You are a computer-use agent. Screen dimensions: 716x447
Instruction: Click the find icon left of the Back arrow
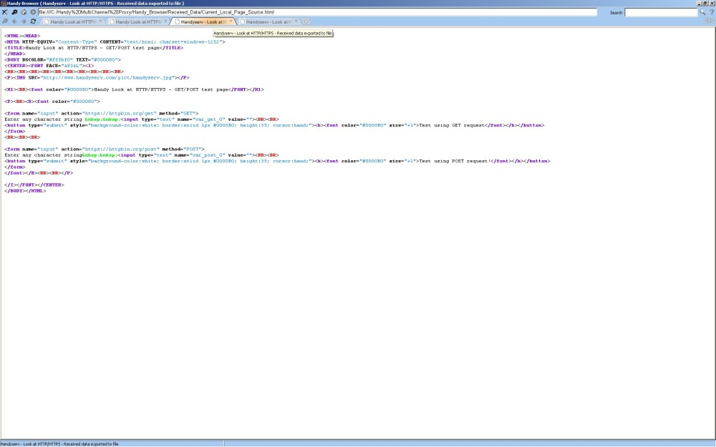(x=4, y=21)
